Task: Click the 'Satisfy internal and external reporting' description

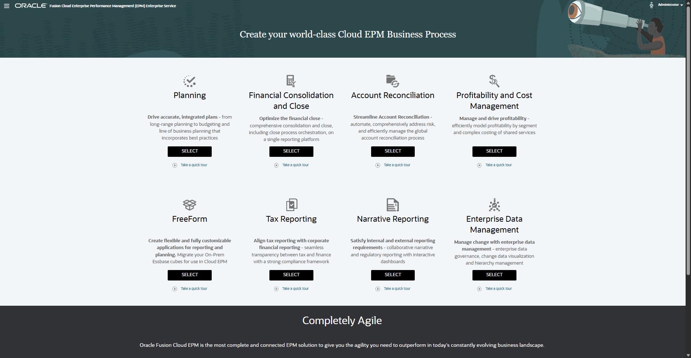Action: (x=393, y=251)
